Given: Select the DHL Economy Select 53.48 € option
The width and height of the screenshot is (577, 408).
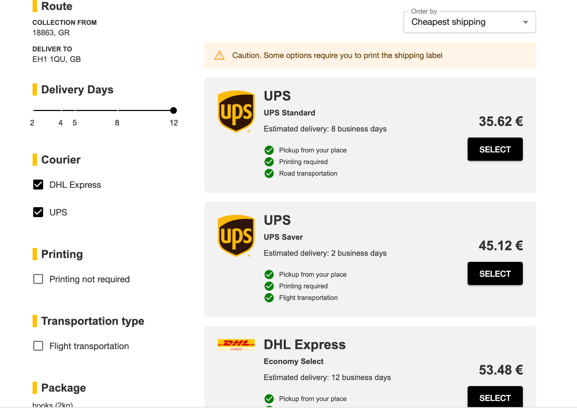Looking at the screenshot, I should (495, 397).
